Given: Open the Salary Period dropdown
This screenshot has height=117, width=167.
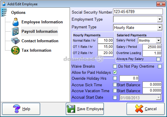Looking at the screenshot, I should pyautogui.click(x=158, y=40).
